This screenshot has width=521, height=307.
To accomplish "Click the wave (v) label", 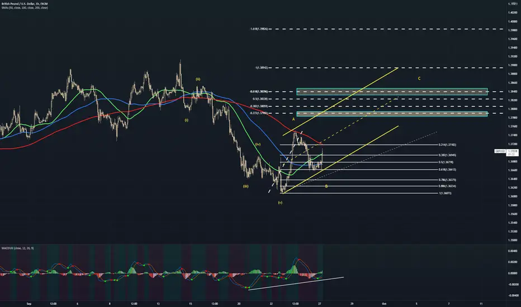I will (x=280, y=203).
